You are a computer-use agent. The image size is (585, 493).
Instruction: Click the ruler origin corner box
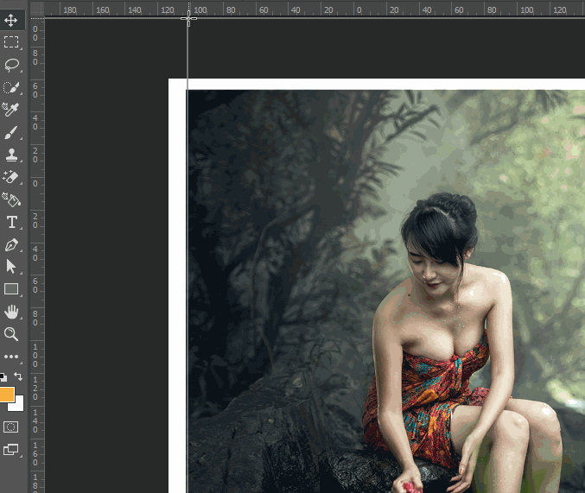tap(37, 9)
